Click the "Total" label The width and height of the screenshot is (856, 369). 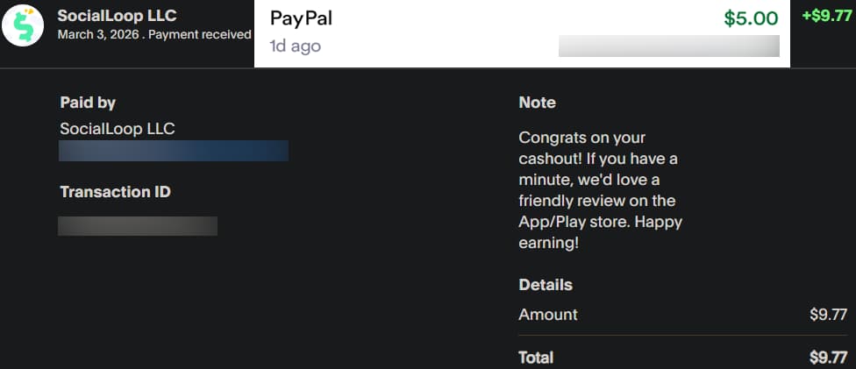[536, 358]
